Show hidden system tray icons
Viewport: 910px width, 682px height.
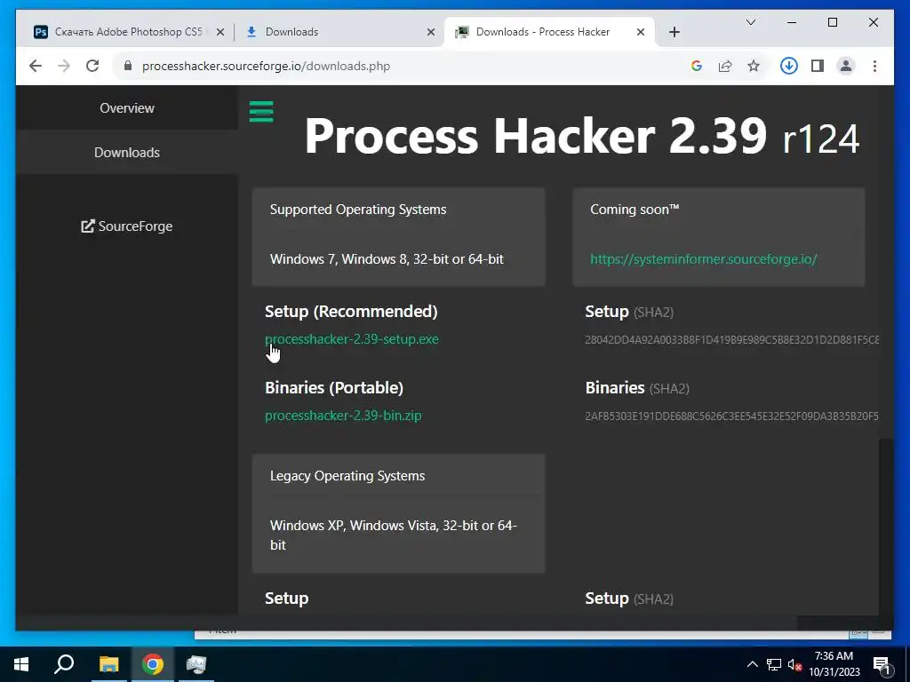pos(752,664)
